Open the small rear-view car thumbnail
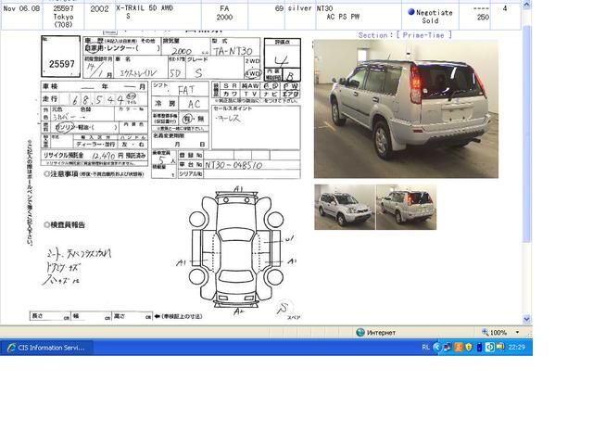 [x=407, y=207]
